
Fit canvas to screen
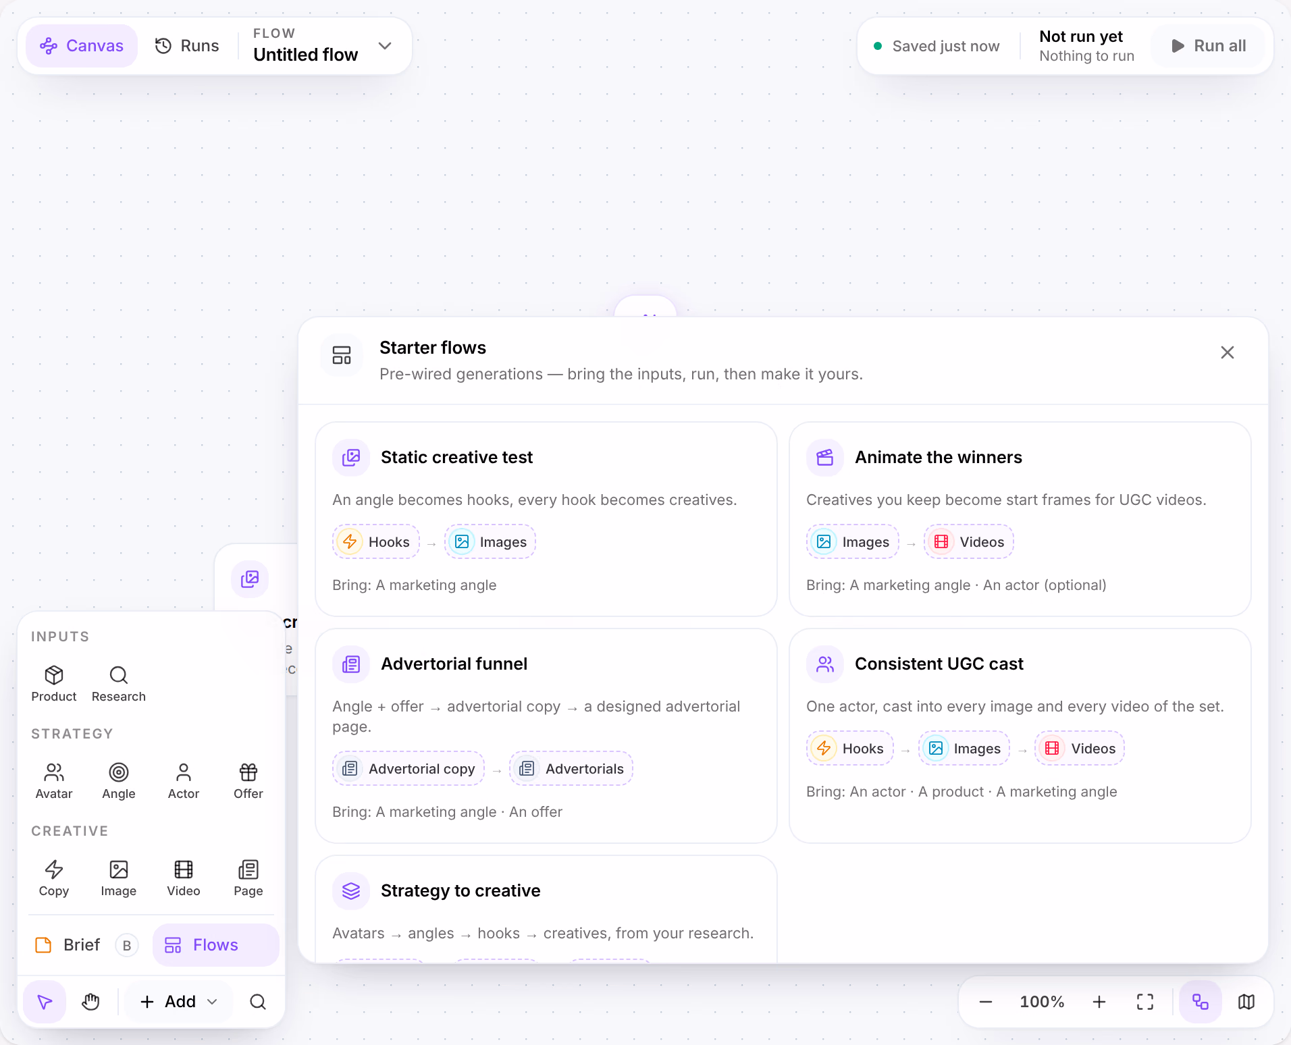coord(1145,1002)
